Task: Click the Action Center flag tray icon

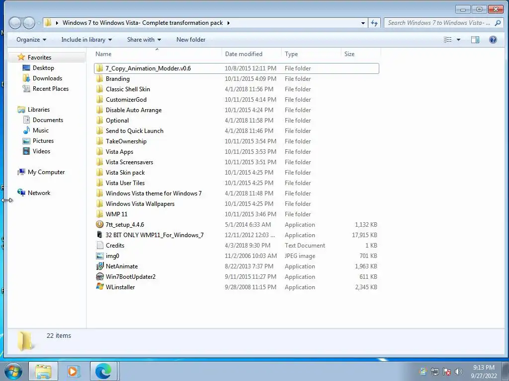Action: [x=447, y=372]
